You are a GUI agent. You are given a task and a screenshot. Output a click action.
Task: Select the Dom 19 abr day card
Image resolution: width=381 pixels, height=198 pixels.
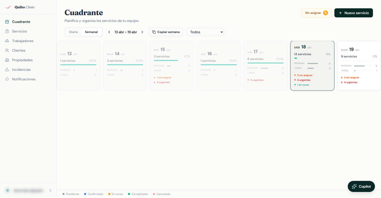click(359, 65)
